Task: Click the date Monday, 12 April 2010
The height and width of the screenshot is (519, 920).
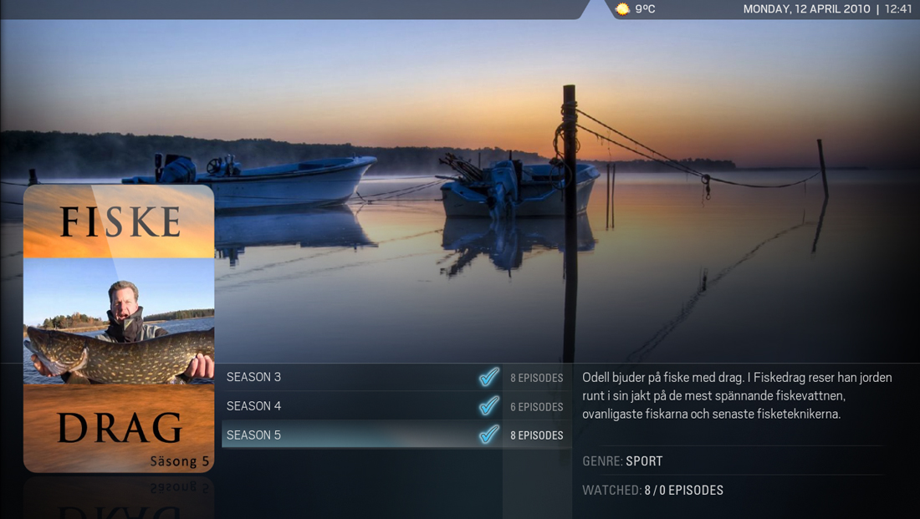Action: click(x=807, y=9)
